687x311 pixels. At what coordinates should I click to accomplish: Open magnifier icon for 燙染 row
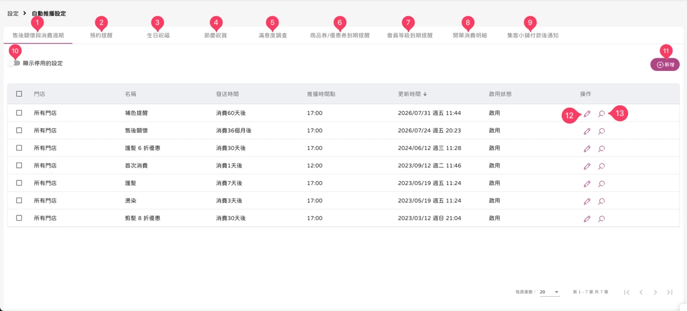coord(602,201)
